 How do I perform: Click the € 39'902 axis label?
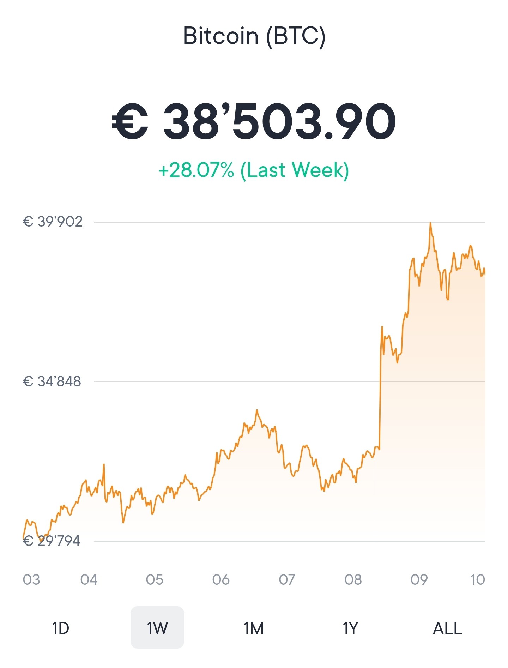[53, 222]
